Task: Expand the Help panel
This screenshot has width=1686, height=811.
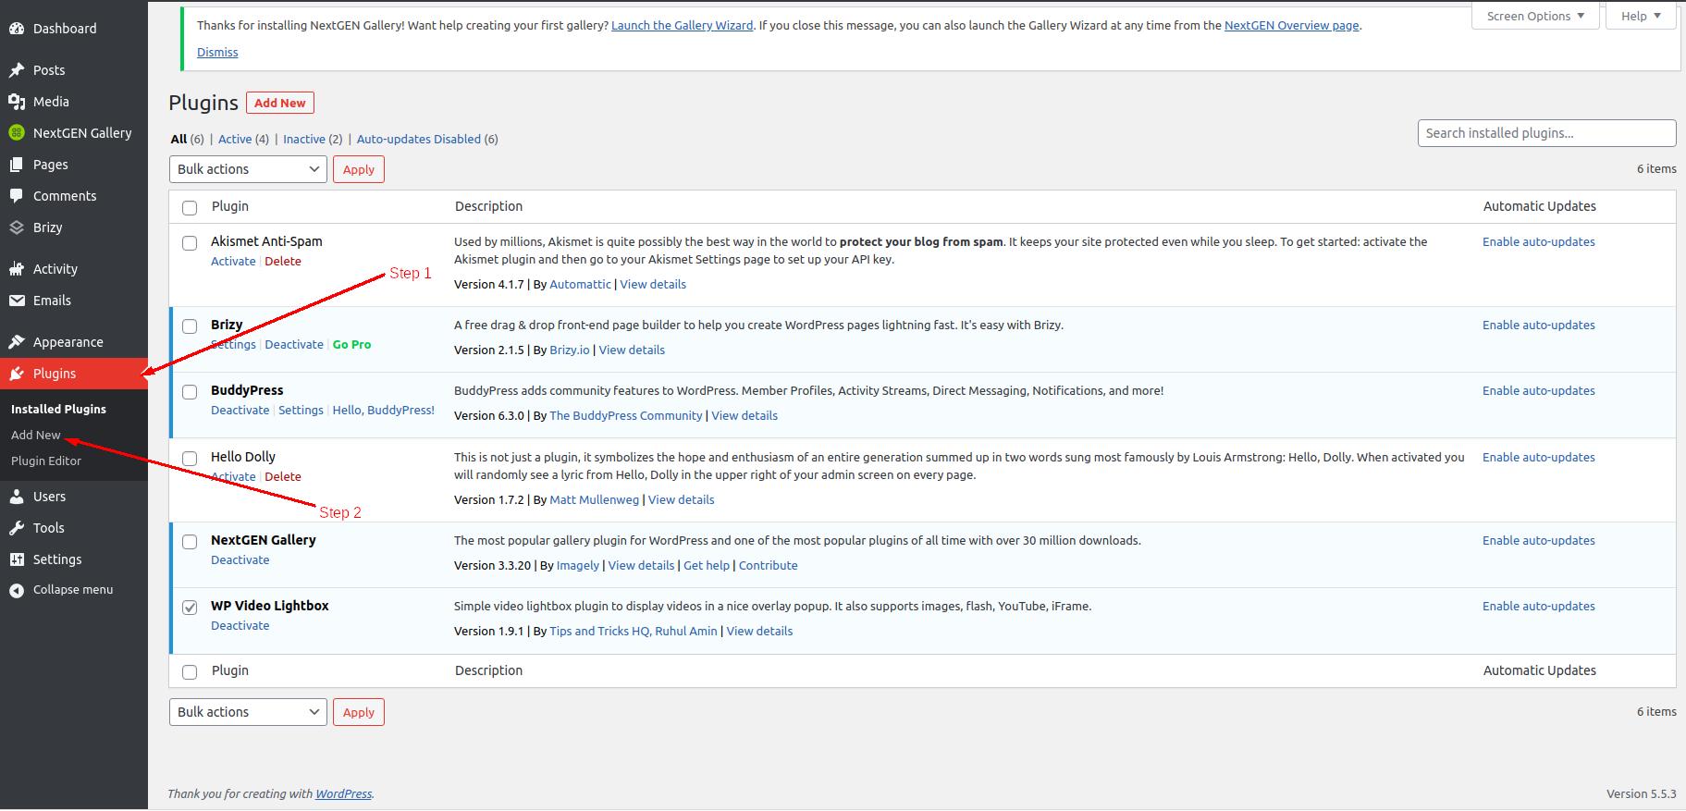Action: [x=1641, y=16]
